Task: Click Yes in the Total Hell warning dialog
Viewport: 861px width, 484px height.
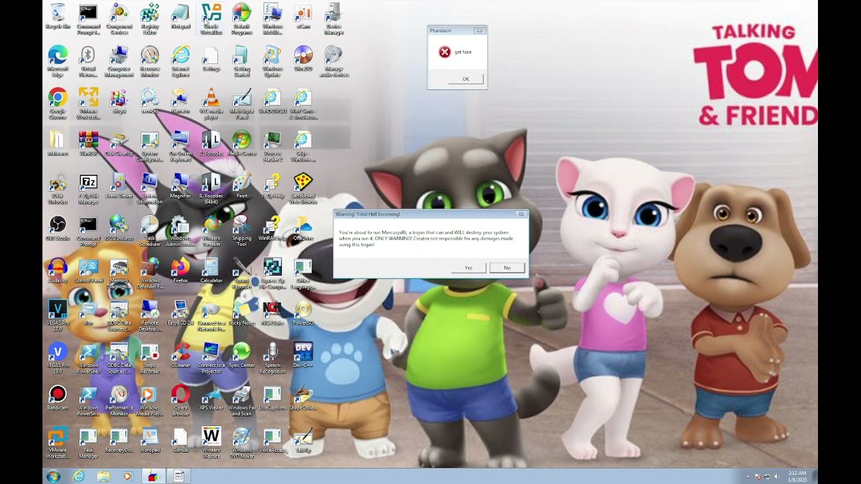Action: pos(468,268)
